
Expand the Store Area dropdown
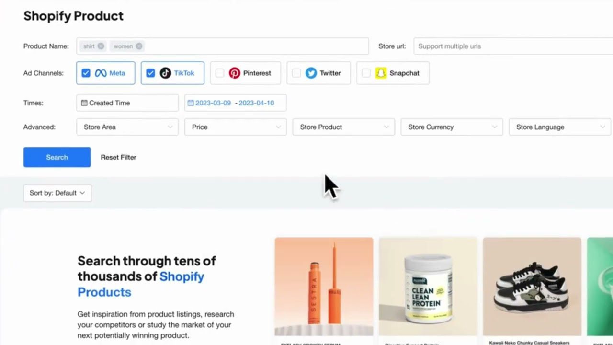click(x=127, y=127)
